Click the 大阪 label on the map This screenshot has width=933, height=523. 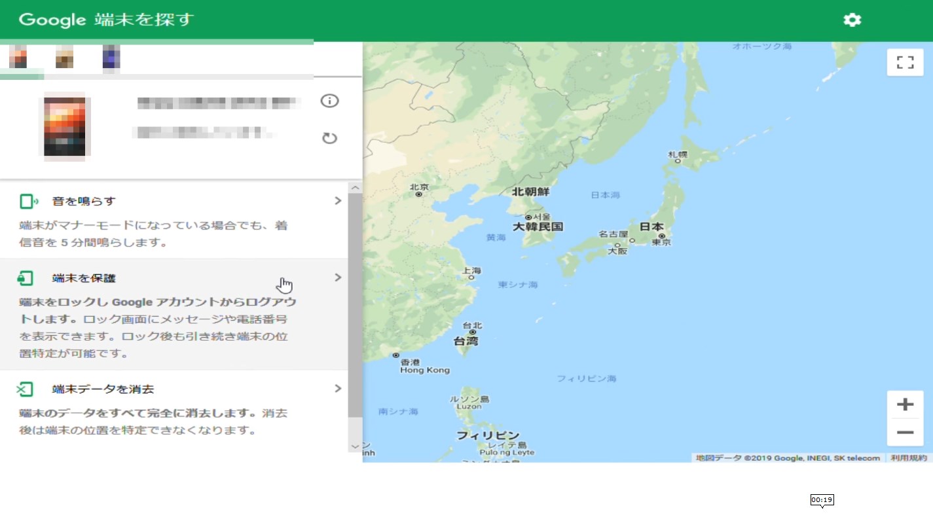click(x=617, y=251)
